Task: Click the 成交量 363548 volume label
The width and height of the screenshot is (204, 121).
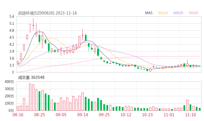Action: click(31, 77)
